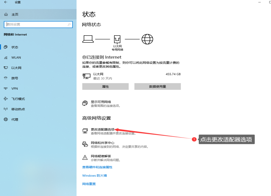Click the ethernet port icon in diagram
This screenshot has width=271, height=196.
[x=117, y=39]
